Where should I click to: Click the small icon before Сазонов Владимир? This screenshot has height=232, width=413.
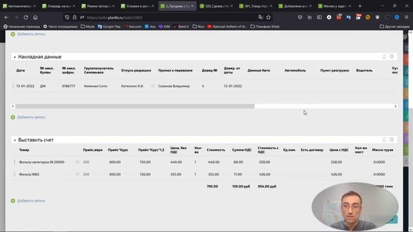pyautogui.click(x=153, y=86)
